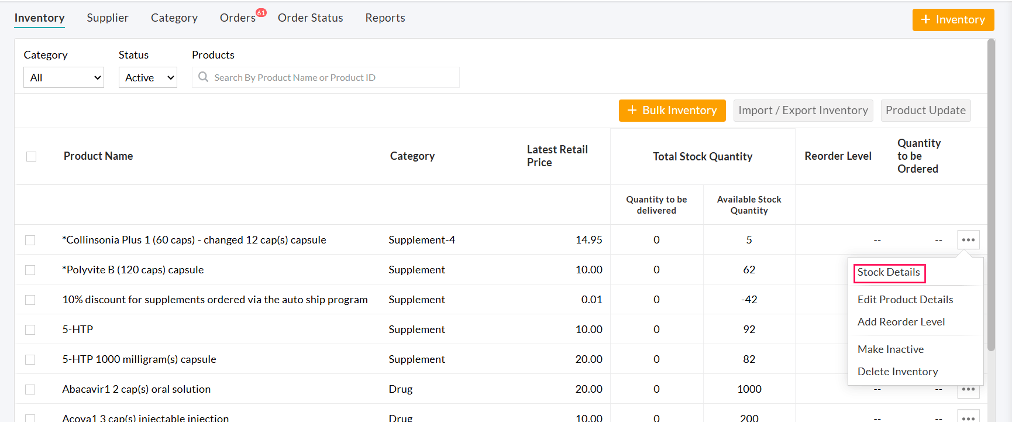Check the box for Polyvite B capsule row
This screenshot has width=1012, height=422.
click(x=30, y=270)
